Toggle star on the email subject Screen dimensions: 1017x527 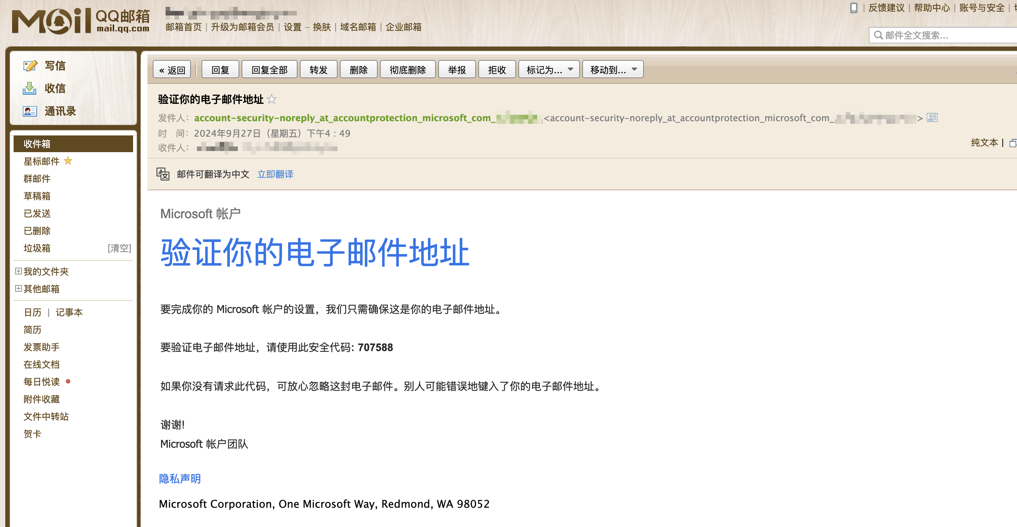271,99
